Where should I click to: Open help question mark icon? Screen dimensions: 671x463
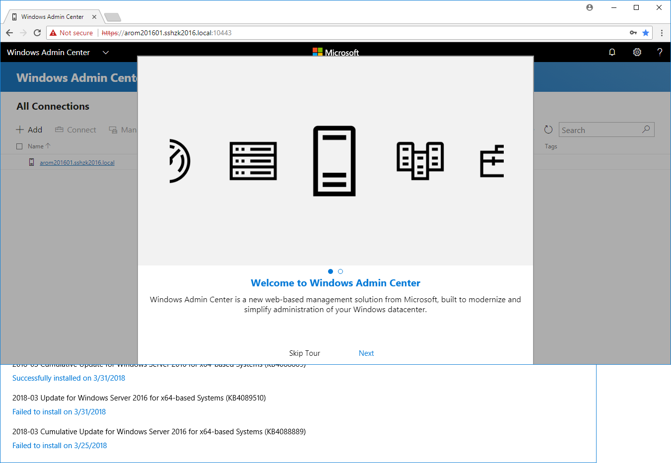coord(660,52)
